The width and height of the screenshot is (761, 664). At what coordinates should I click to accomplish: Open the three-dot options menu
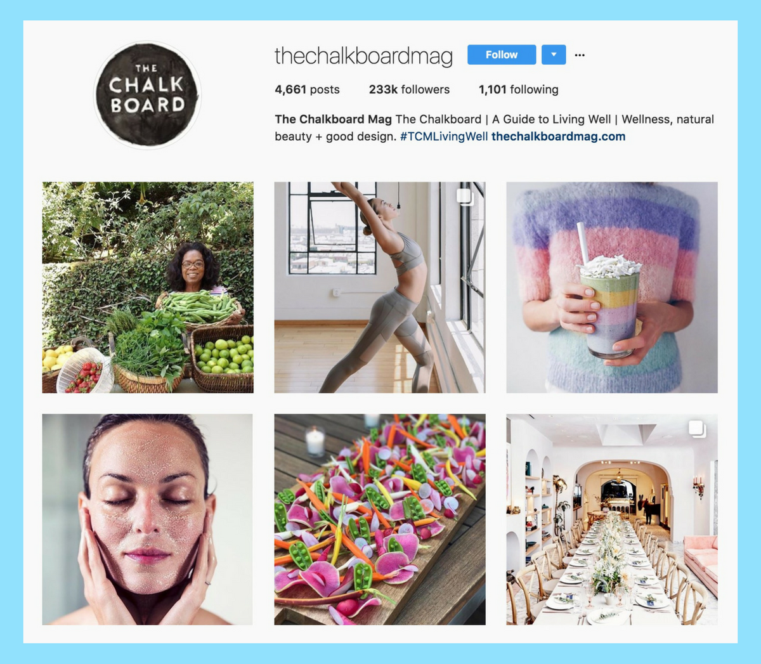pos(580,55)
